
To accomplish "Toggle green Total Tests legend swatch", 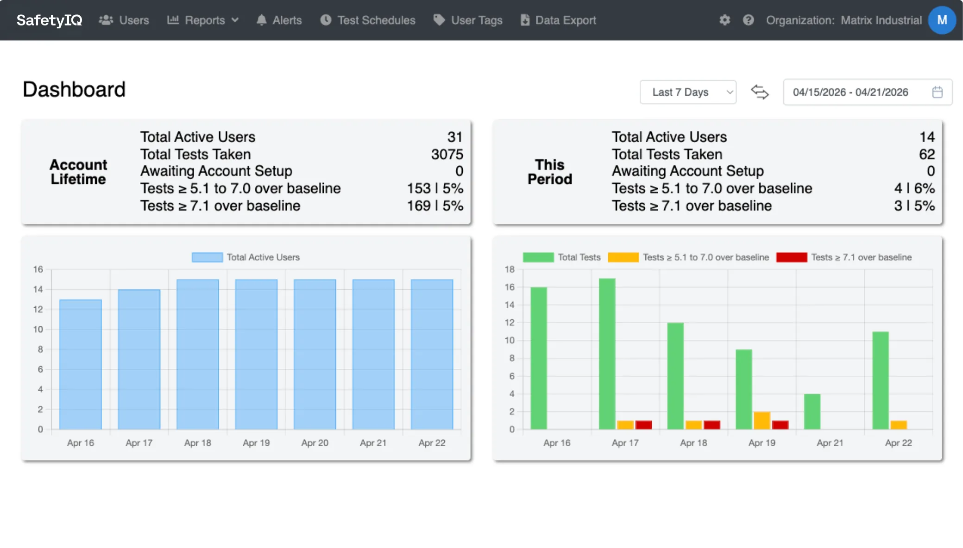I will 538,257.
